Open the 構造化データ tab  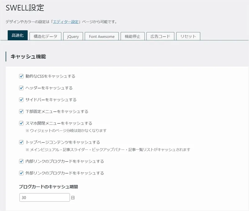coord(45,36)
